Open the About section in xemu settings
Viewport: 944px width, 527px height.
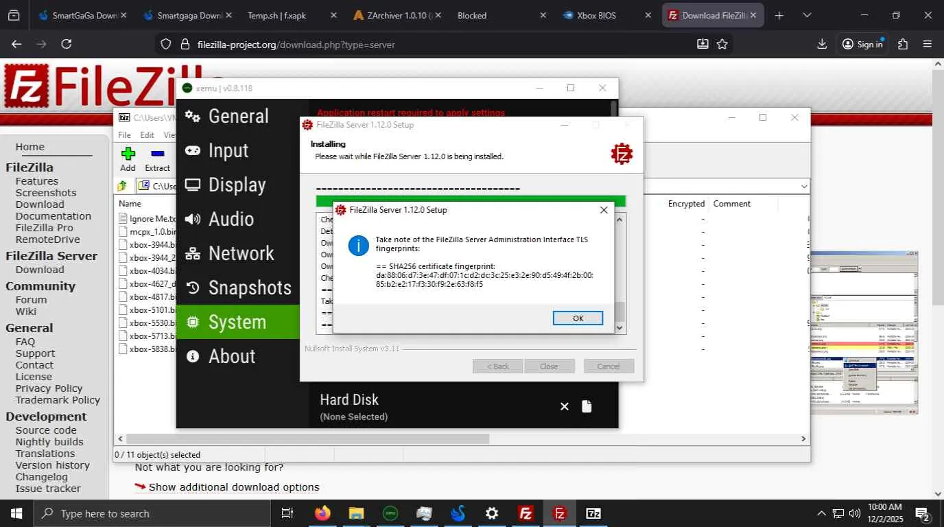pos(238,356)
